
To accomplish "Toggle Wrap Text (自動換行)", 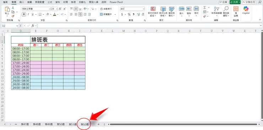I will pos(106,9).
